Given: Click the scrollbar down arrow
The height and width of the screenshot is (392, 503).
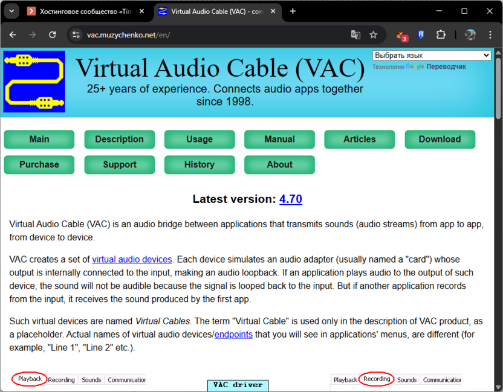Looking at the screenshot, I should pyautogui.click(x=498, y=387).
